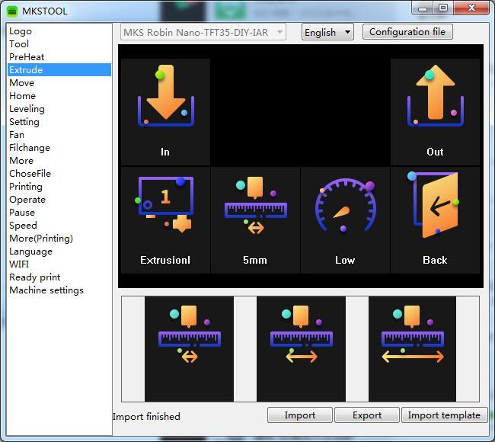
Task: Select middle medium-arrow ruler thumbnail
Action: pyautogui.click(x=301, y=348)
